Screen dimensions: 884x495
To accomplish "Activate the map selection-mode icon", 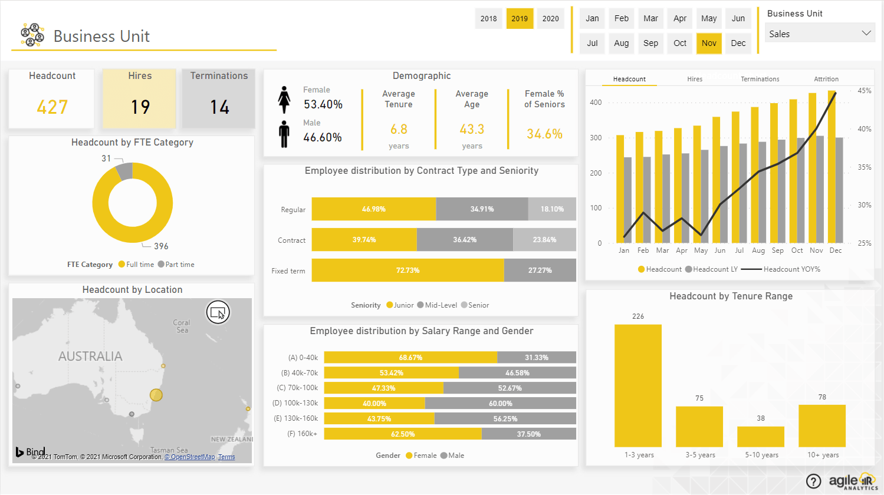I will click(x=218, y=312).
